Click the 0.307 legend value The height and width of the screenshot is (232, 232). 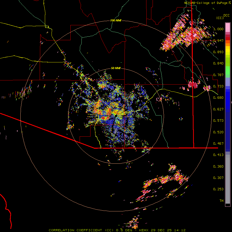pos(218,178)
